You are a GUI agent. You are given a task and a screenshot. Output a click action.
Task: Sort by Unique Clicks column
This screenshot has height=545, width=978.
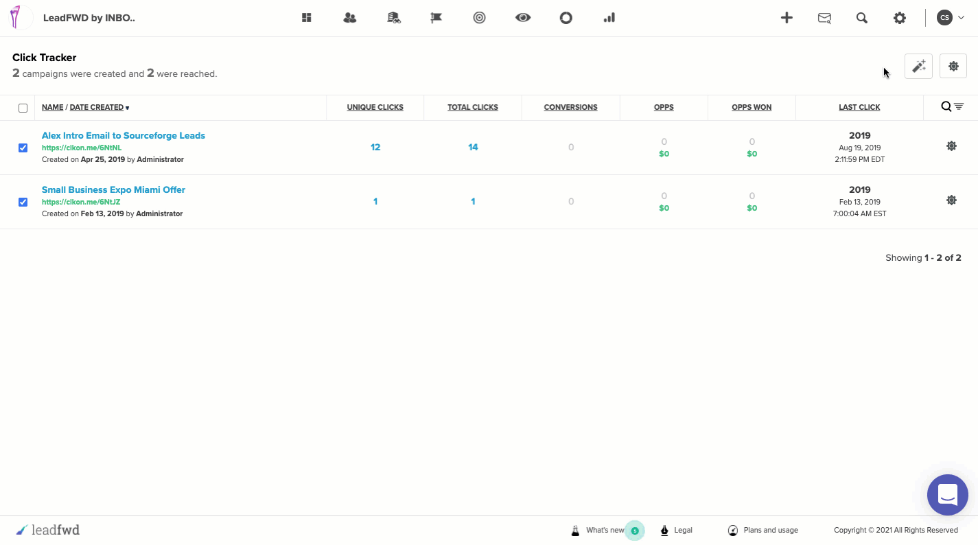coord(375,107)
